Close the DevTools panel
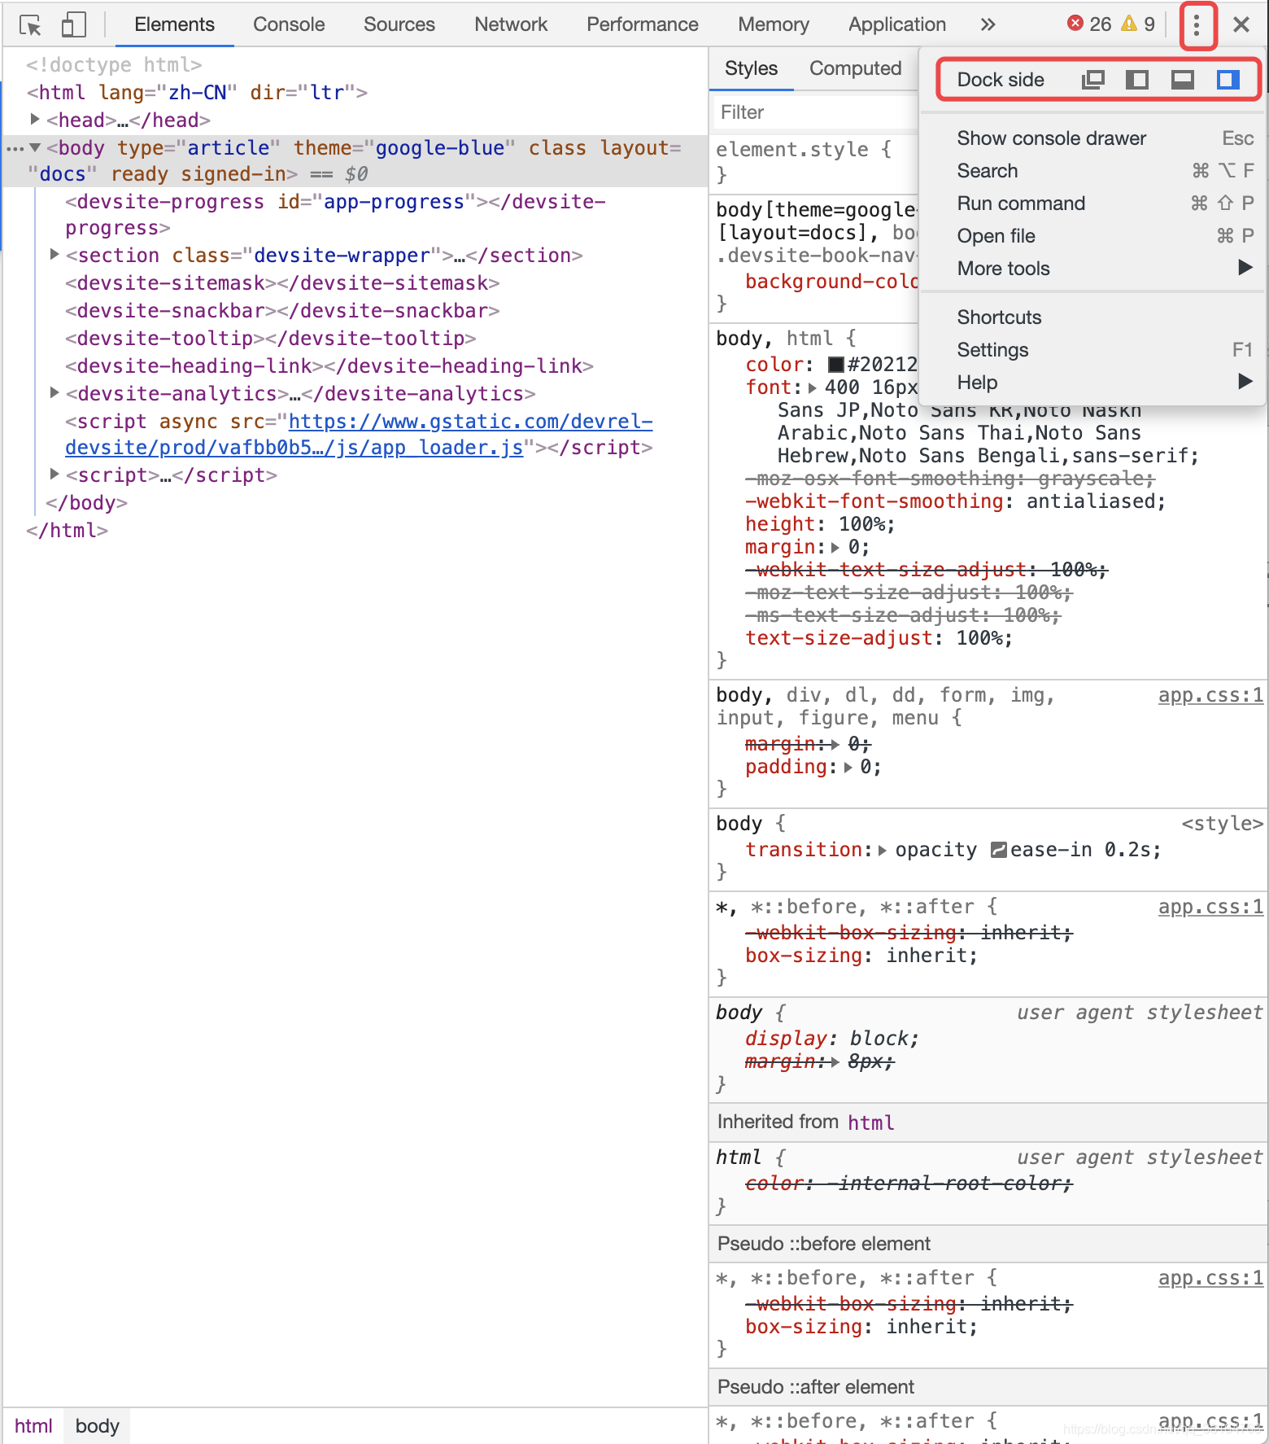The height and width of the screenshot is (1444, 1269). point(1241,24)
